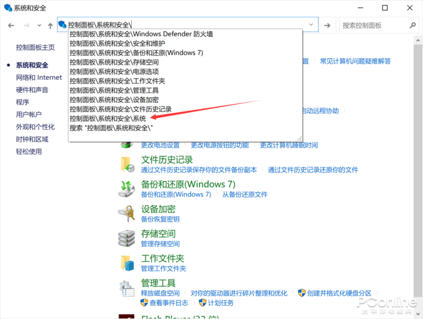Click 管理存储空间 link
This screenshot has width=423, height=319.
click(160, 244)
